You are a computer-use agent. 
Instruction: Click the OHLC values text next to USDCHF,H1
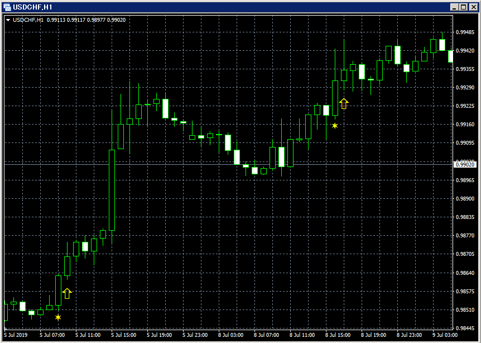point(86,20)
